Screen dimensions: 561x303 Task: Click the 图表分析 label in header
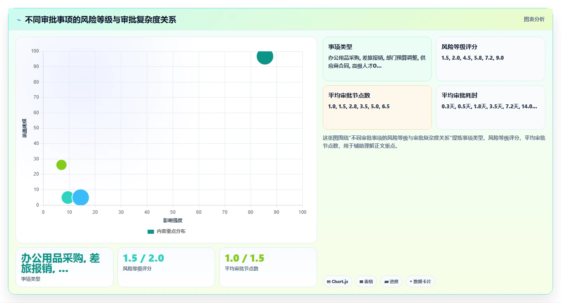pyautogui.click(x=534, y=19)
